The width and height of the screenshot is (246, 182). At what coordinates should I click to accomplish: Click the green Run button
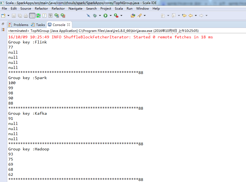pos(105,16)
